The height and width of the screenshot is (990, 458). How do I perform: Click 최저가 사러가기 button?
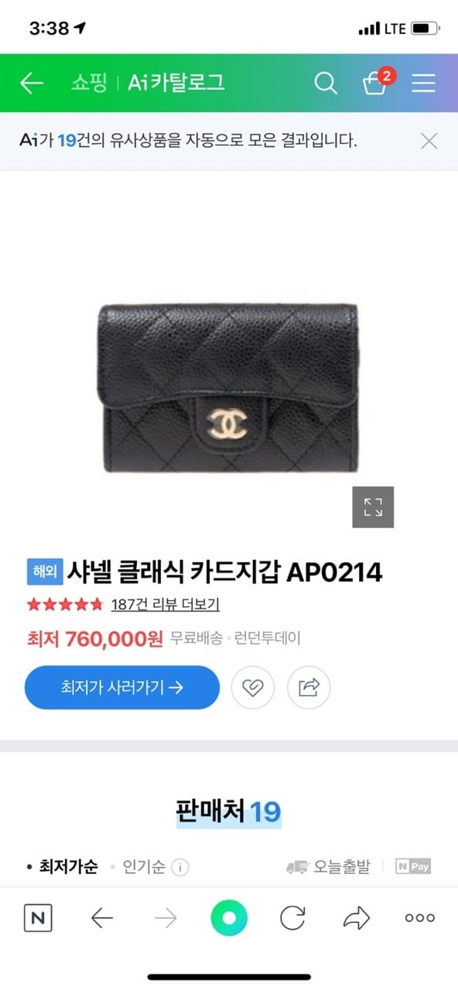click(x=122, y=688)
